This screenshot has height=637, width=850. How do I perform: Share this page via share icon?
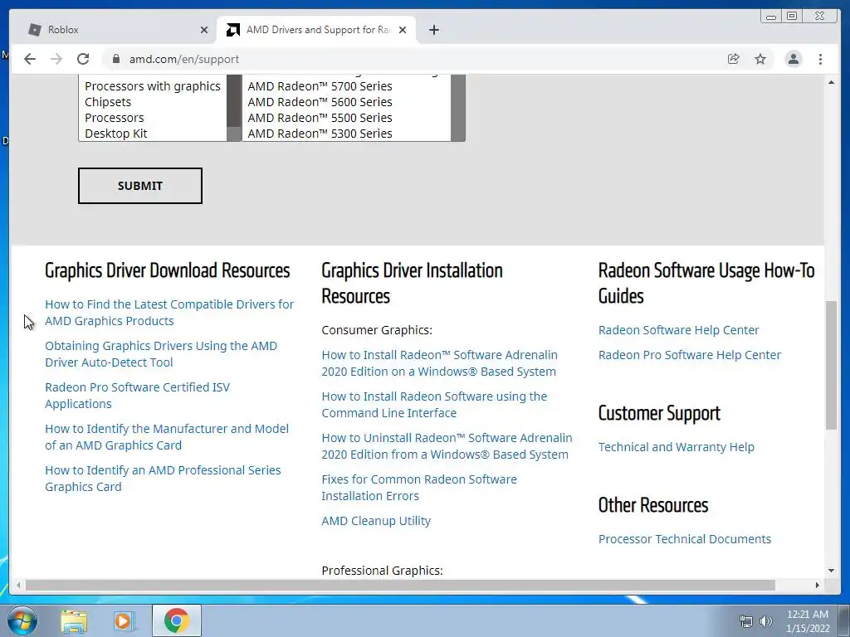tap(733, 59)
